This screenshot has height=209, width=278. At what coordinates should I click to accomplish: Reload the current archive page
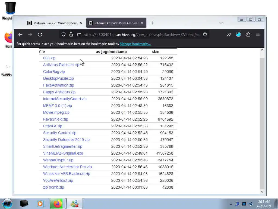click(40, 35)
